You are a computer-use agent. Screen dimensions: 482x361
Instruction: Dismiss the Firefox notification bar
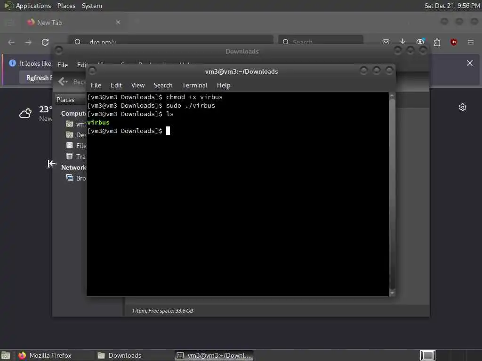tap(470, 63)
